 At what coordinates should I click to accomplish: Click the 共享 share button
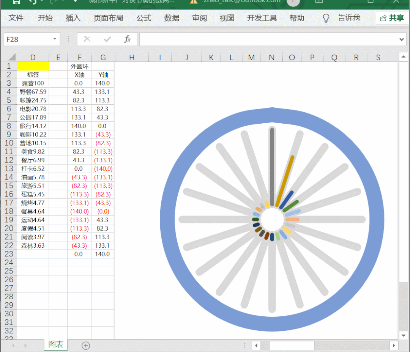(392, 18)
